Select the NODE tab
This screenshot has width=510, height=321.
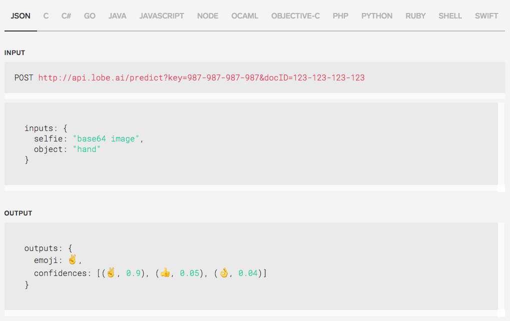(208, 16)
